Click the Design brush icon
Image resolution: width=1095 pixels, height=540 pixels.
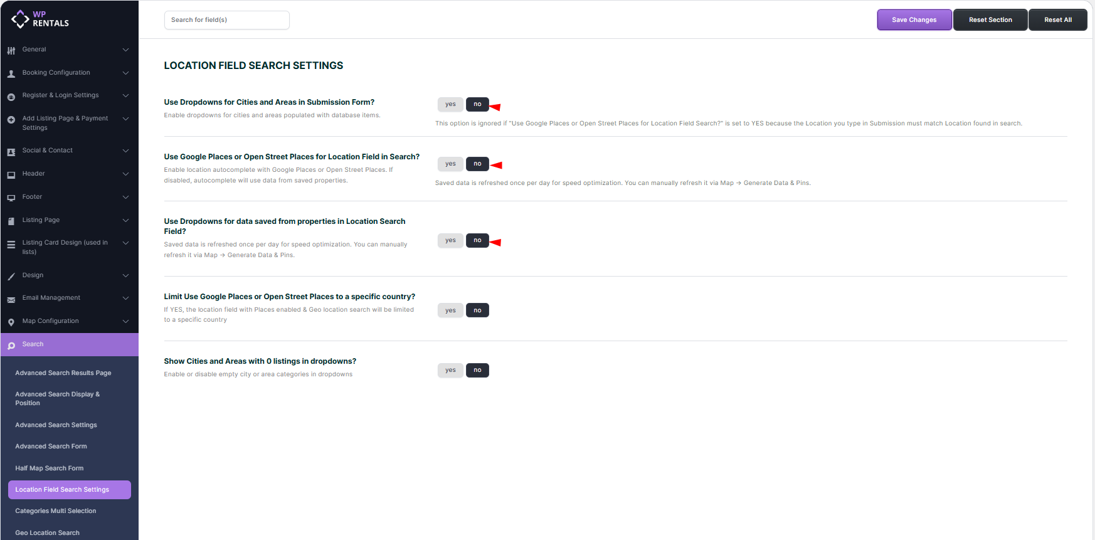click(x=11, y=276)
